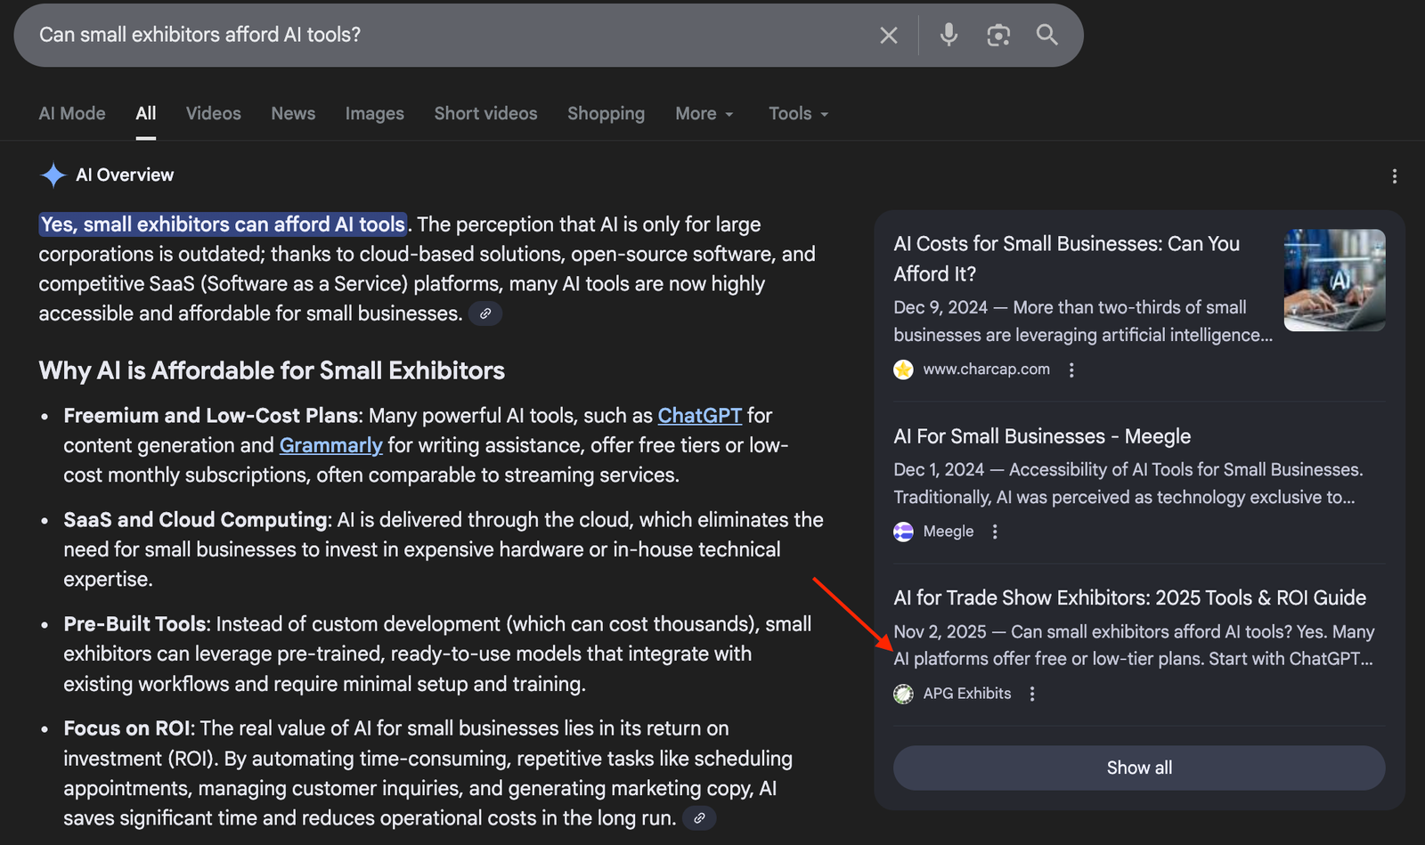Open the ChatGPT hyperlink
The image size is (1425, 845).
click(699, 416)
